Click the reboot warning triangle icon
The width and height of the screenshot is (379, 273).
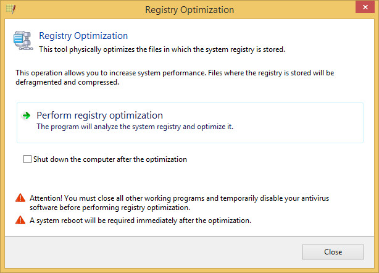[x=20, y=220]
